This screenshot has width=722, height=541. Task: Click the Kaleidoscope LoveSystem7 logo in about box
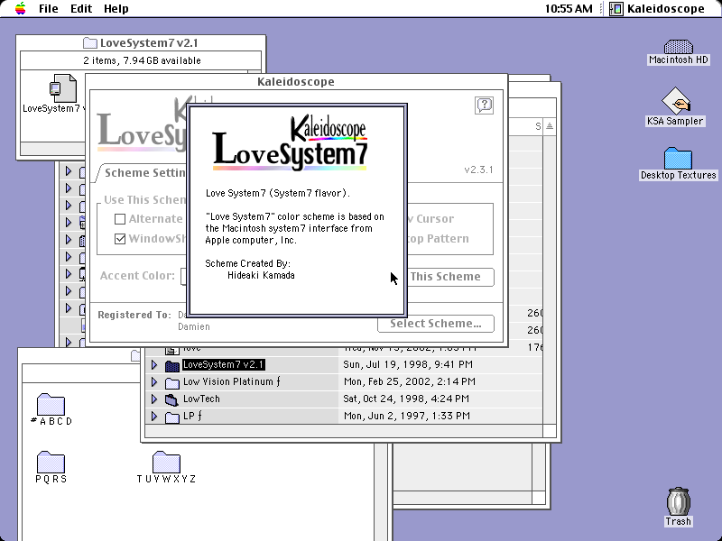[290, 143]
